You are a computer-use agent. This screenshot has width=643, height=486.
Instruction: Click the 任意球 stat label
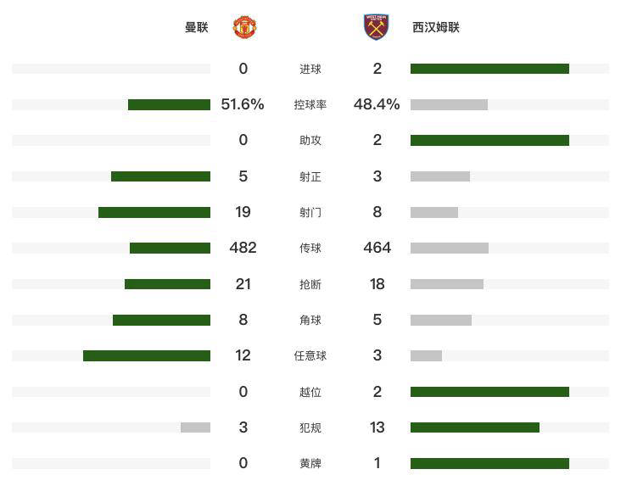point(310,356)
